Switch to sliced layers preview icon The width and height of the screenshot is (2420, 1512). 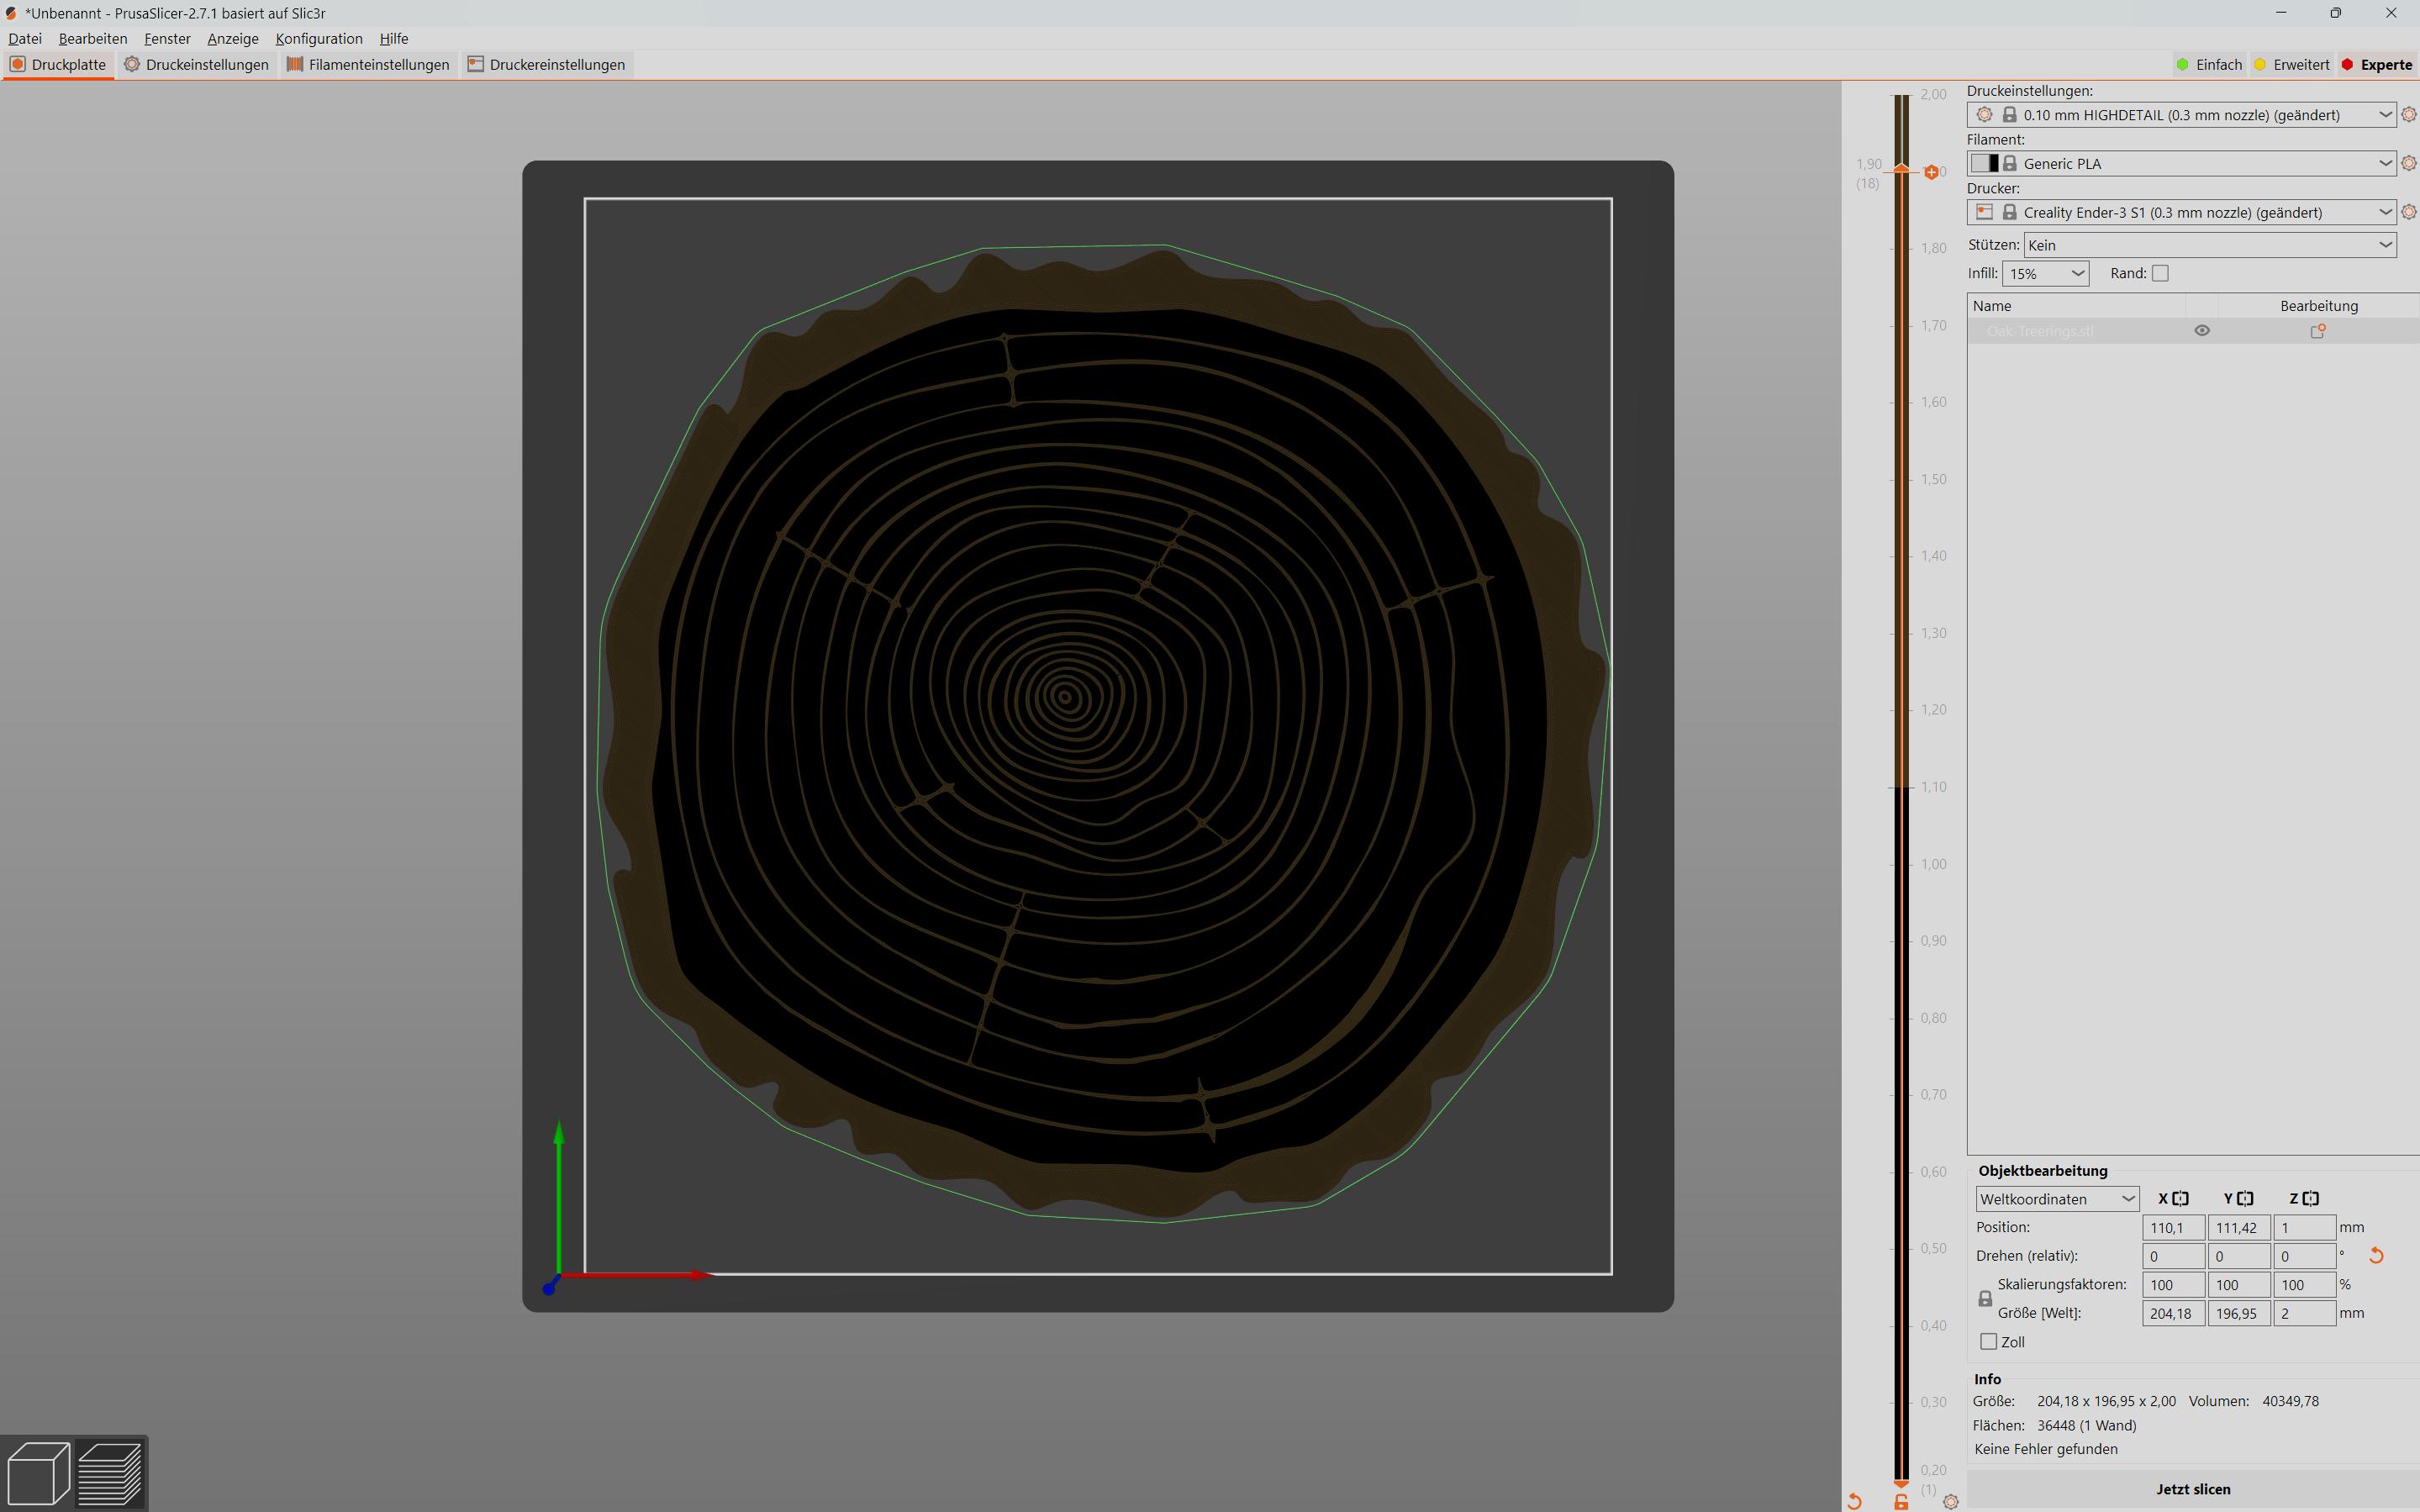tap(110, 1472)
